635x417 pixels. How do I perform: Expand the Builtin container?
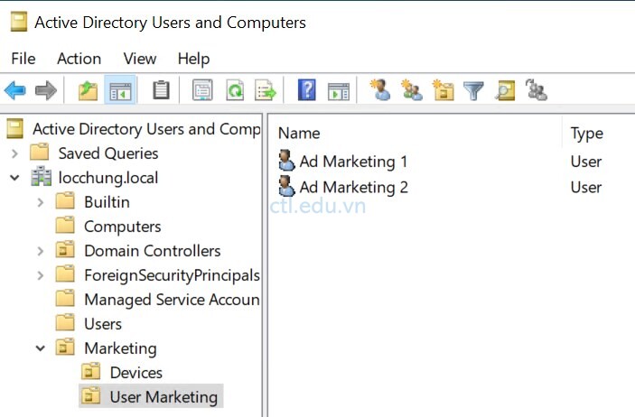pos(40,202)
